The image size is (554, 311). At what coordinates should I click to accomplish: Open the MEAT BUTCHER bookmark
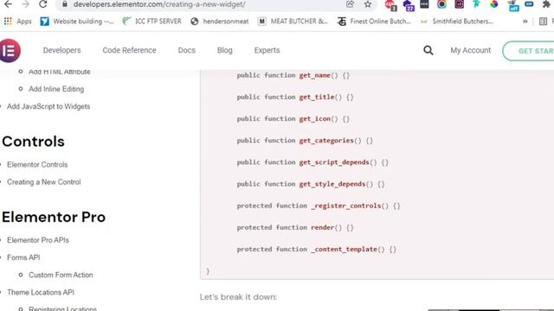pos(293,21)
